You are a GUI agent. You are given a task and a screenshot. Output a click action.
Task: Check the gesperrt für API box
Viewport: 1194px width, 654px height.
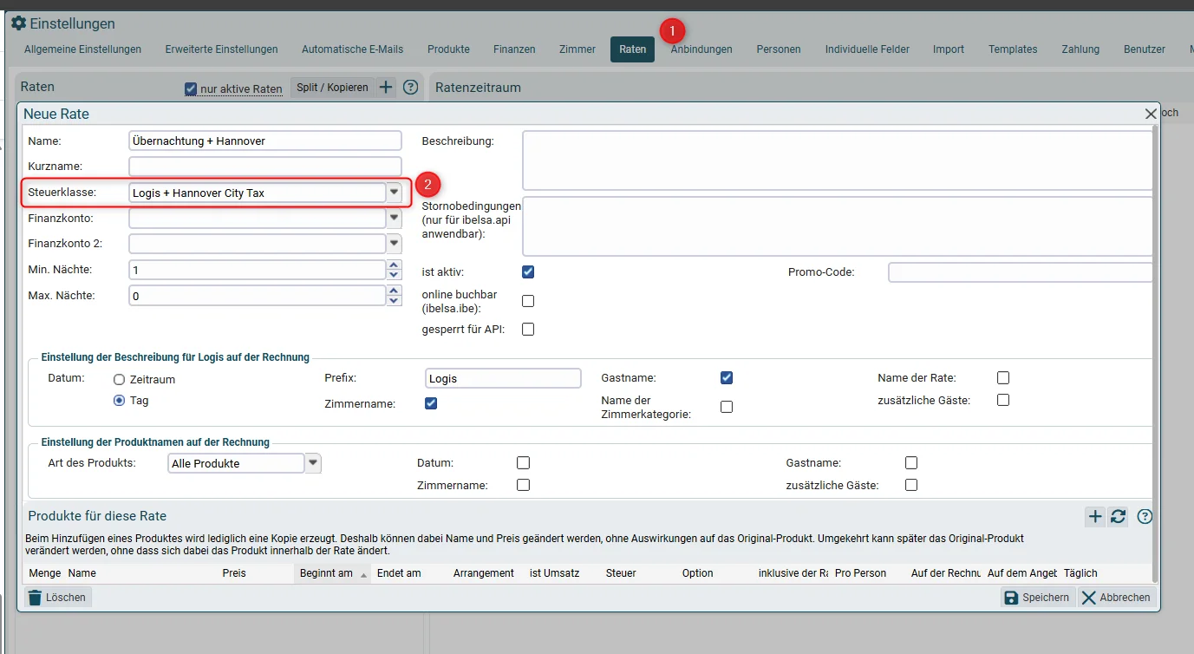[x=528, y=330]
